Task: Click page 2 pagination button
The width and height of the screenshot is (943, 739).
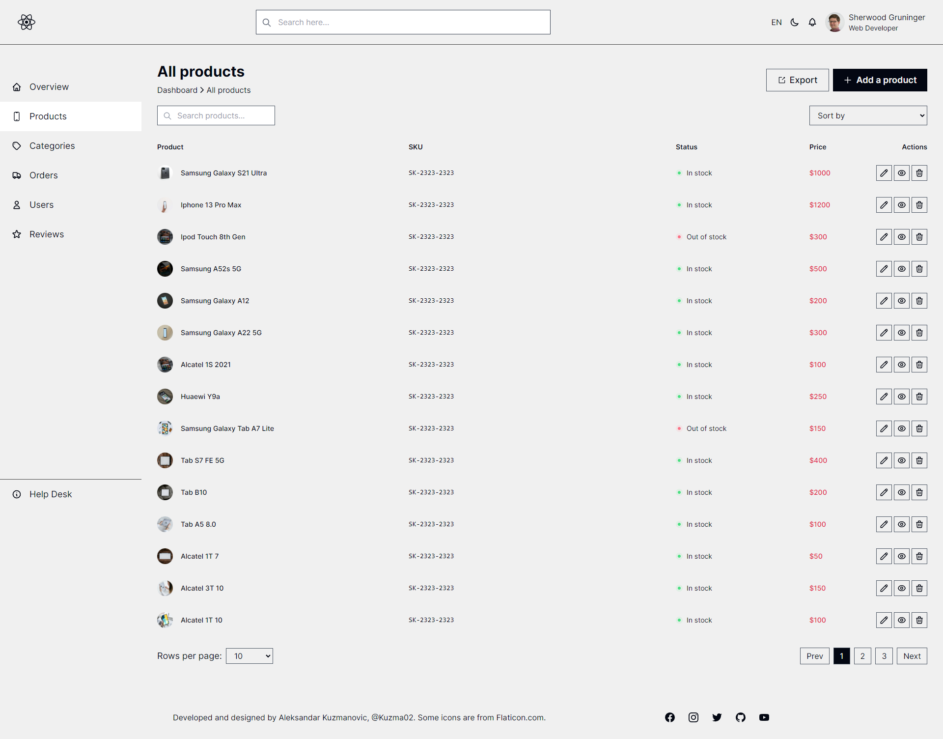Action: (862, 656)
